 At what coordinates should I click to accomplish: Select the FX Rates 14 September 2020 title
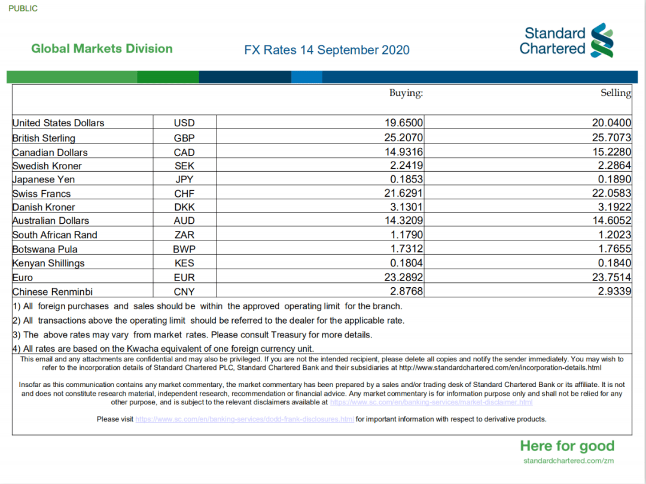click(327, 50)
